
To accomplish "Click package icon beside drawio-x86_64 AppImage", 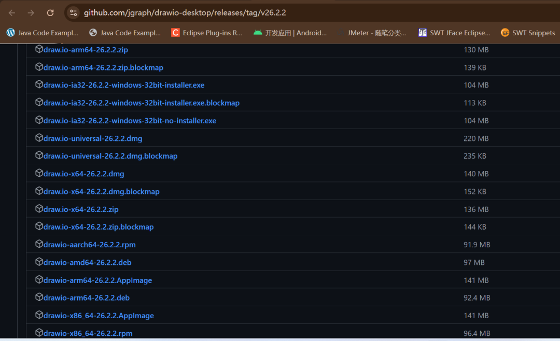I will [39, 315].
